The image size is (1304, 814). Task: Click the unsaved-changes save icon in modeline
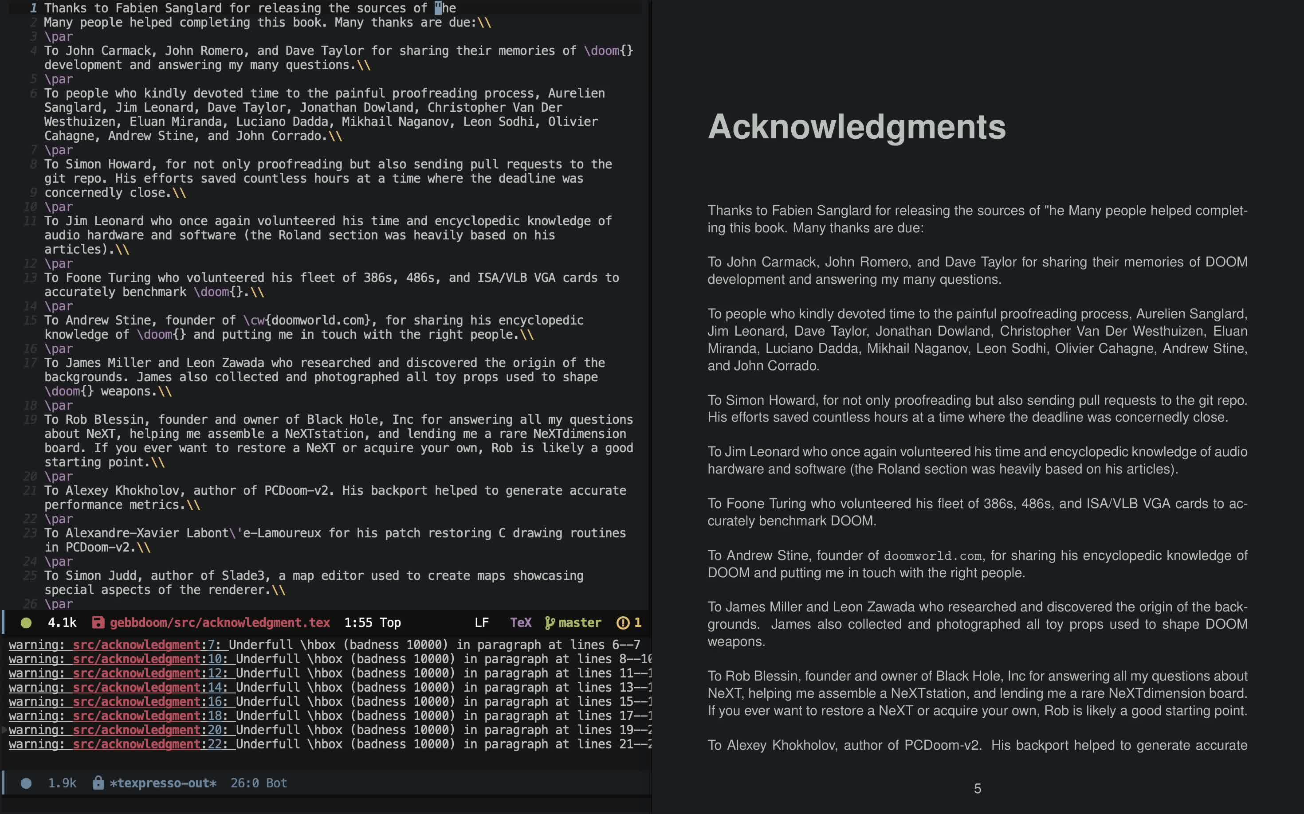point(98,623)
